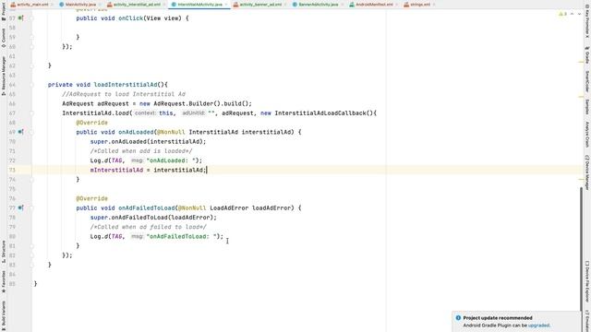Open the AndroidManifest.xml tab
Screen dimensions: 591x332
click(371, 5)
